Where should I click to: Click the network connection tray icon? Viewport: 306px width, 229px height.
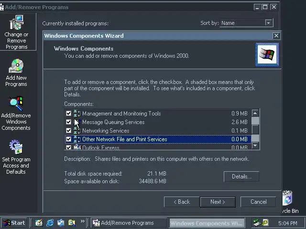click(x=257, y=223)
